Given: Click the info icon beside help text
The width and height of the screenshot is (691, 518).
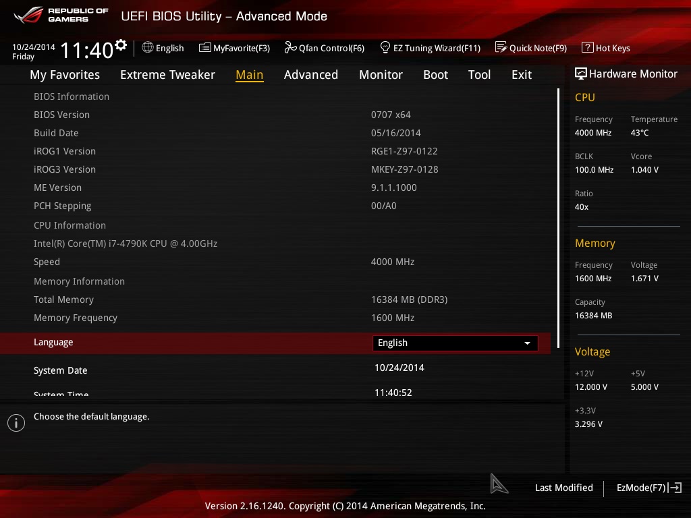Looking at the screenshot, I should click(16, 423).
